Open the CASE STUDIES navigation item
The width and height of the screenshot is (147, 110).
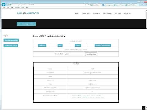coord(107,14)
